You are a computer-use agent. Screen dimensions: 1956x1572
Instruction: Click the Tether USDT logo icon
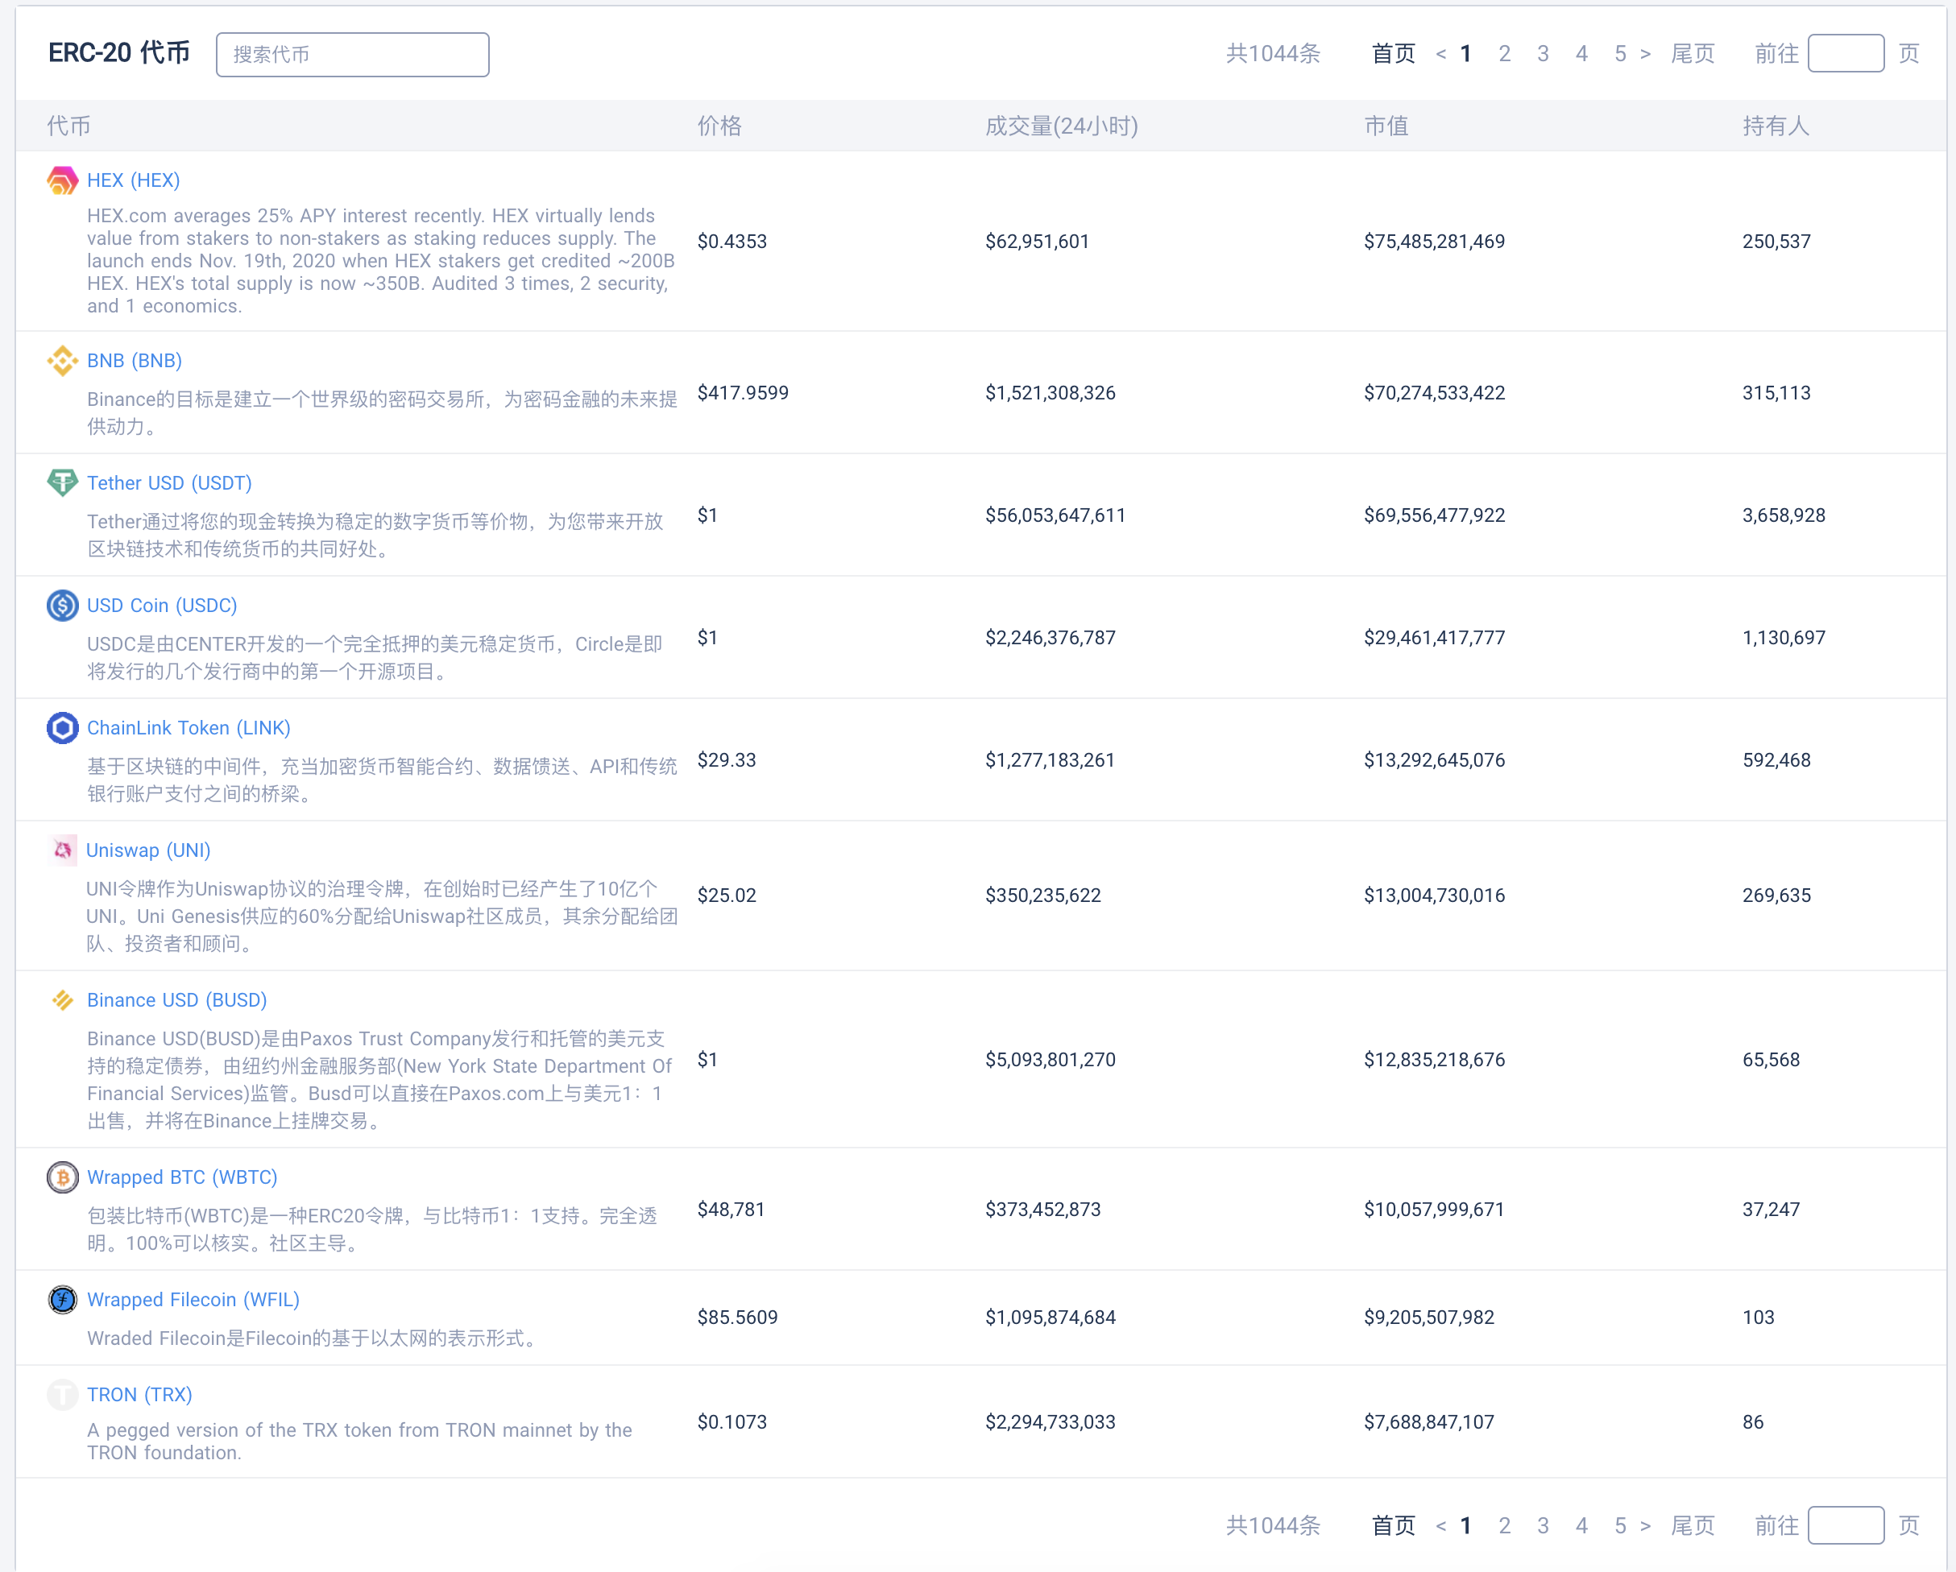point(63,482)
